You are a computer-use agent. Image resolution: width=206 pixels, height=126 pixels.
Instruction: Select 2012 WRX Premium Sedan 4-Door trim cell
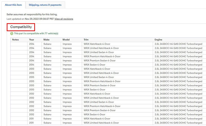click(117, 110)
